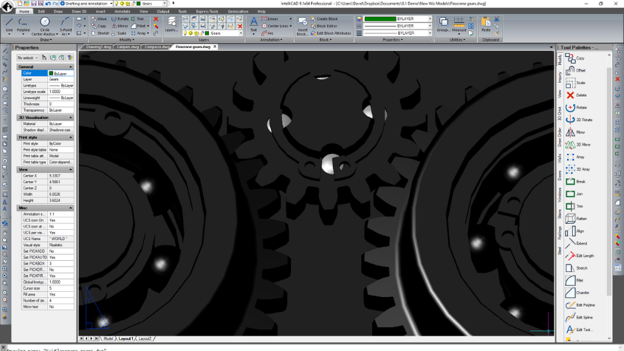Open the Layers manager icon
624x351 pixels.
171,24
